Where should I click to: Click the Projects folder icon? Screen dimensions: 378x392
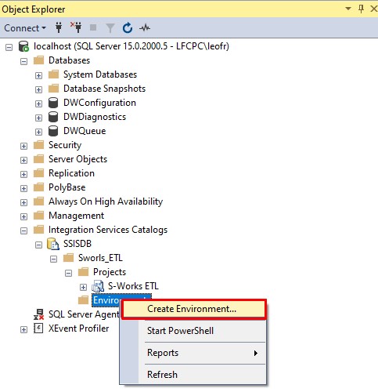click(83, 272)
